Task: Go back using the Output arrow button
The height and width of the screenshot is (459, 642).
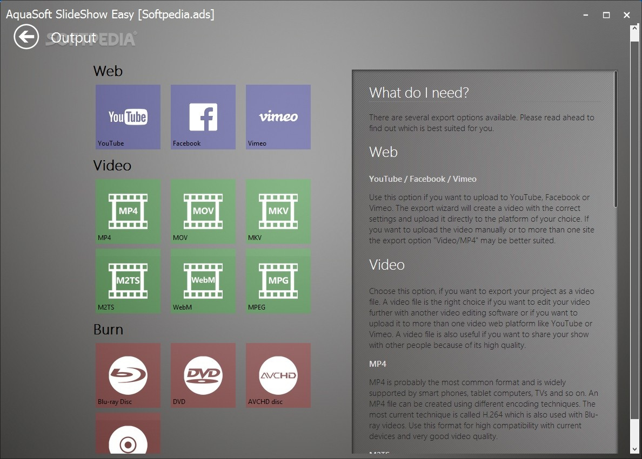Action: [x=26, y=37]
